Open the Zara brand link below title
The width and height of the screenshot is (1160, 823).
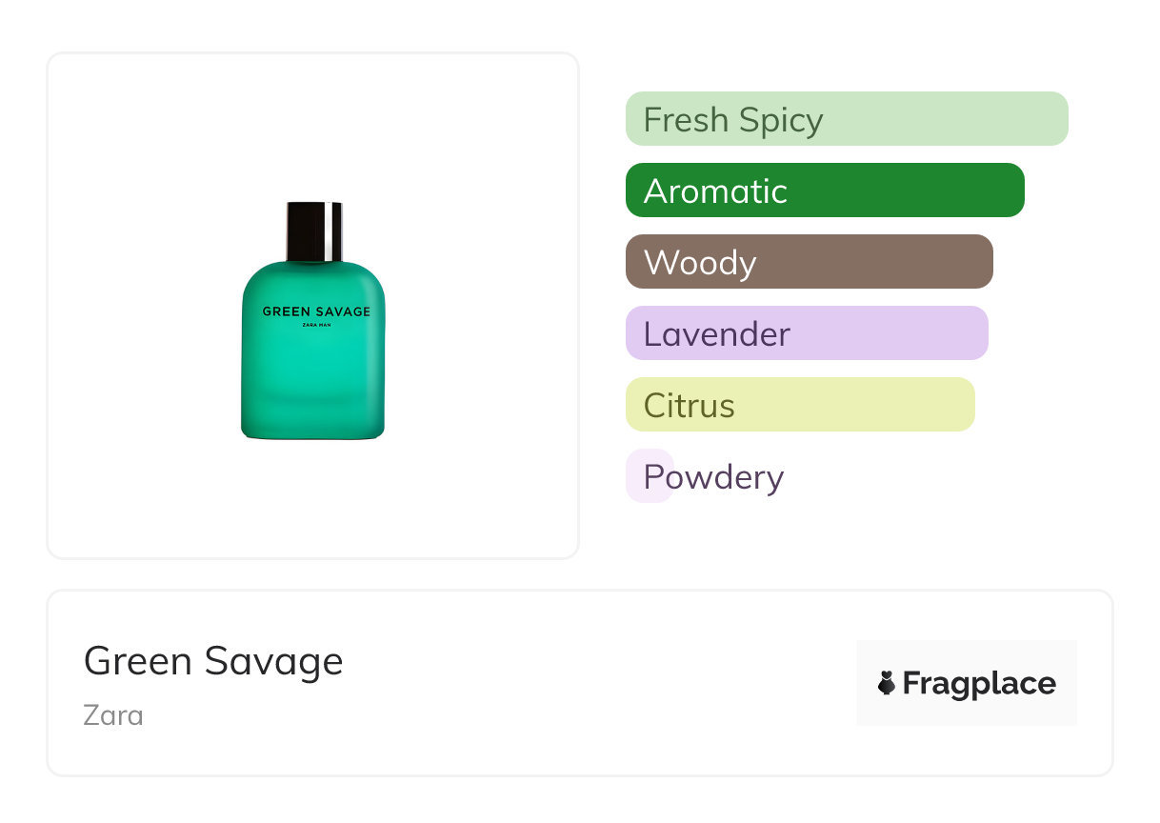[x=113, y=714]
